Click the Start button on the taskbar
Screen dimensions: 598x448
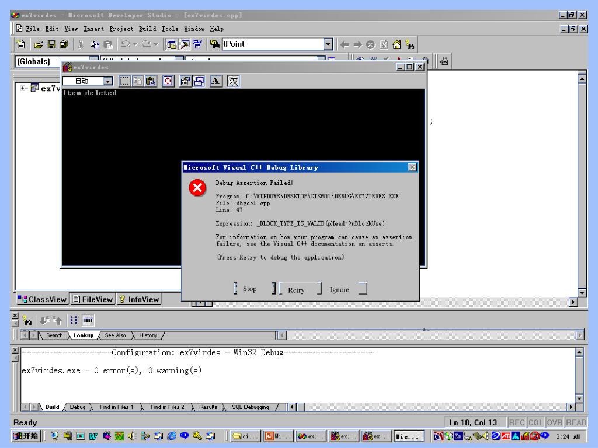coord(26,436)
